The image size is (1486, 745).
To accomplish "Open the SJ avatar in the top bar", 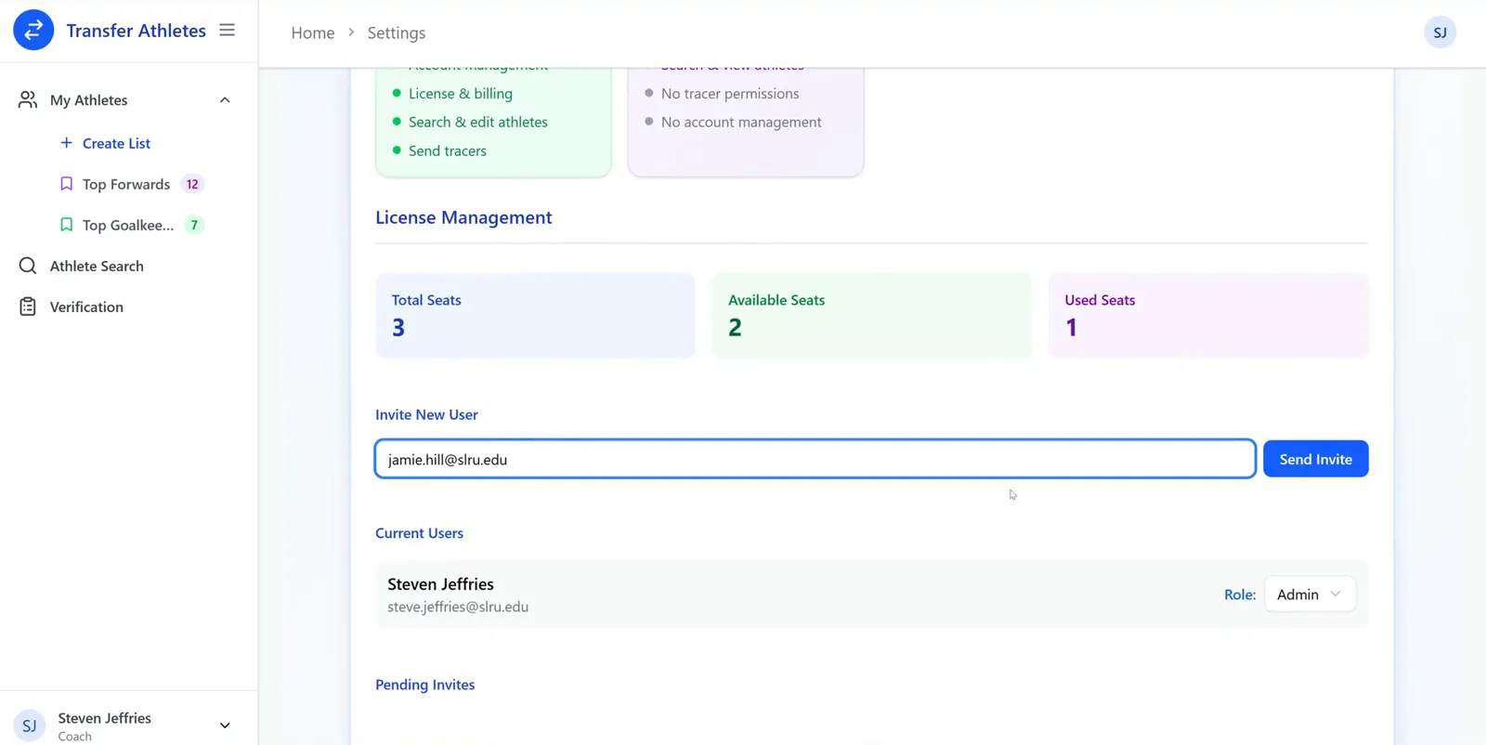I will [x=1440, y=33].
